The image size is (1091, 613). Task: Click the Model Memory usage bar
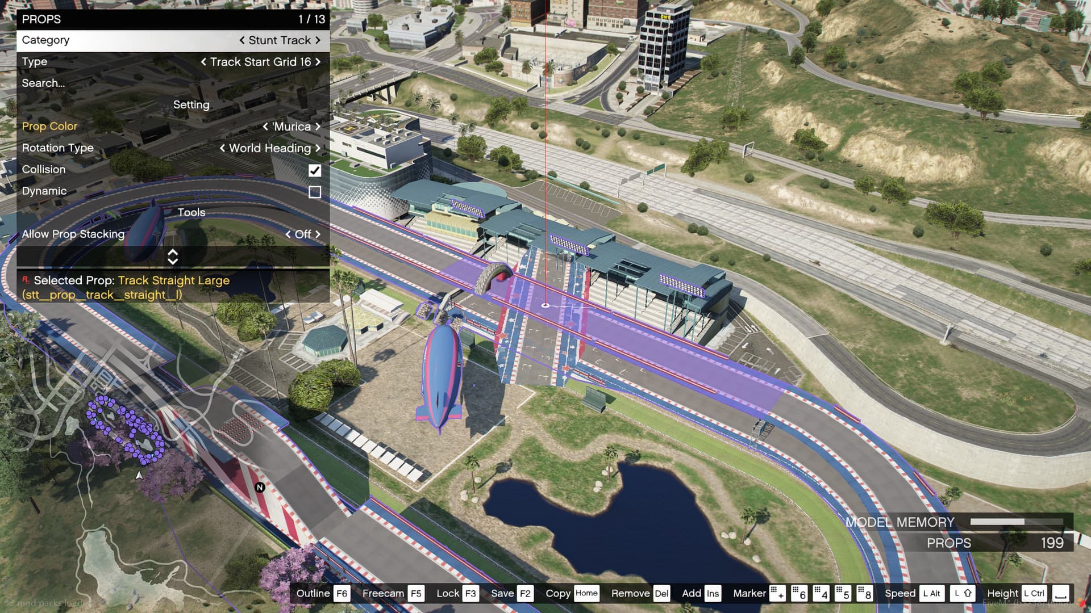pyautogui.click(x=1017, y=522)
